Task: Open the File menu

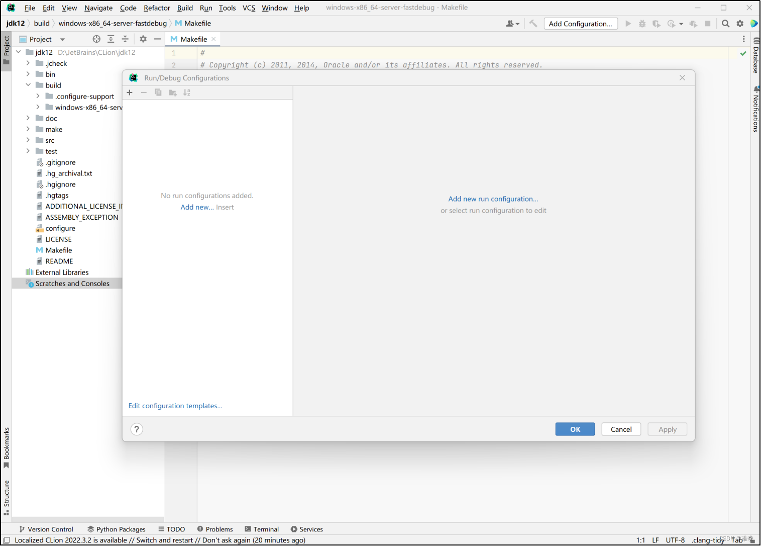Action: (30, 8)
